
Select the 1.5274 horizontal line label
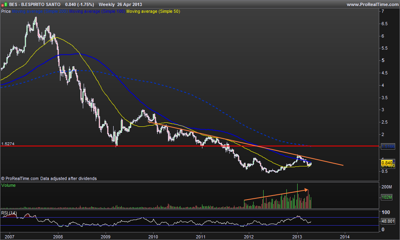[8, 144]
